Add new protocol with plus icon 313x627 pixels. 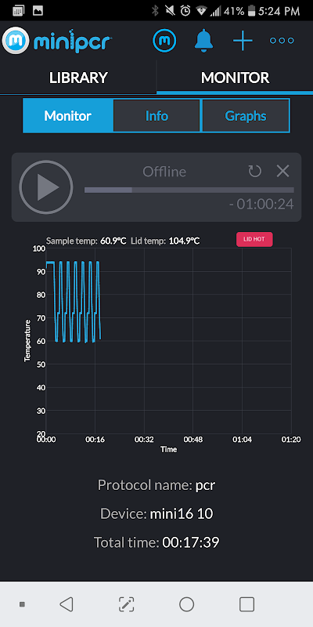pos(243,41)
